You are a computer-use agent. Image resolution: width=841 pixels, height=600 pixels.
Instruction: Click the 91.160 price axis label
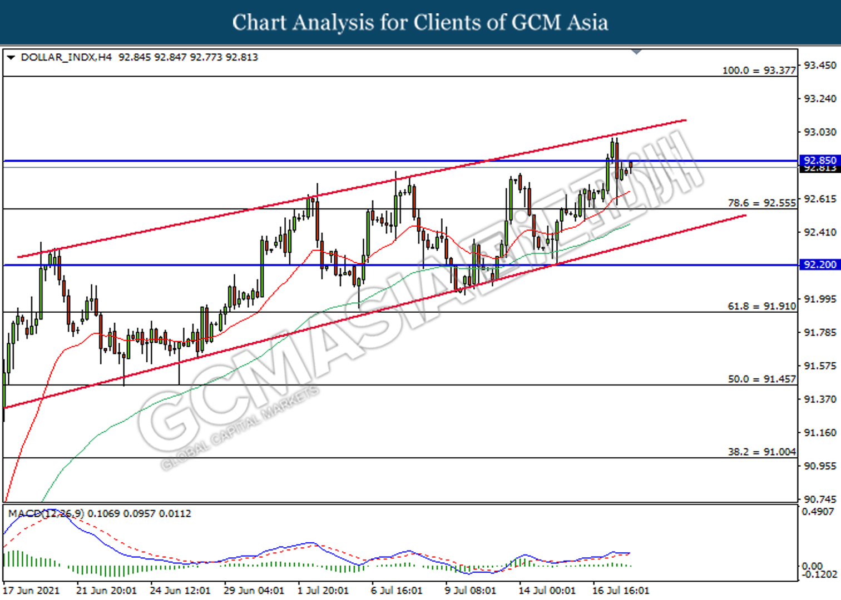(x=820, y=432)
